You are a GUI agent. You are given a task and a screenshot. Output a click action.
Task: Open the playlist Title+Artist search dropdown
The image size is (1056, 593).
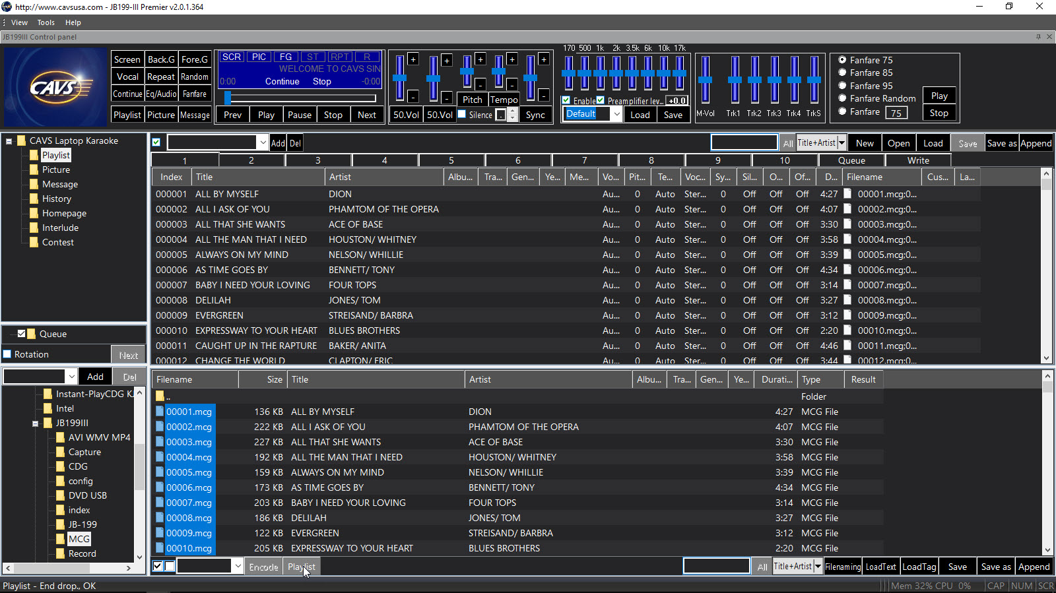(x=841, y=142)
